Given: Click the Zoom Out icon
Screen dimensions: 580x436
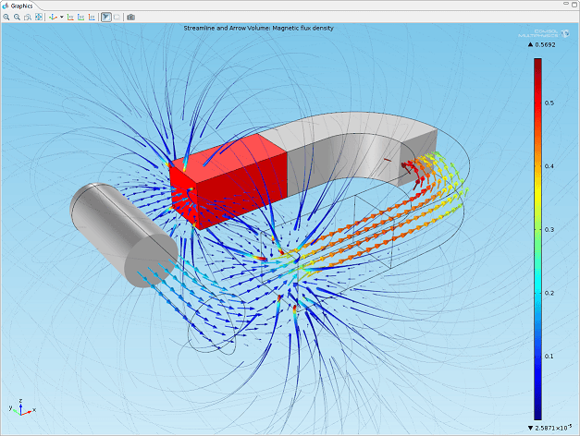Looking at the screenshot, I should [x=17, y=17].
